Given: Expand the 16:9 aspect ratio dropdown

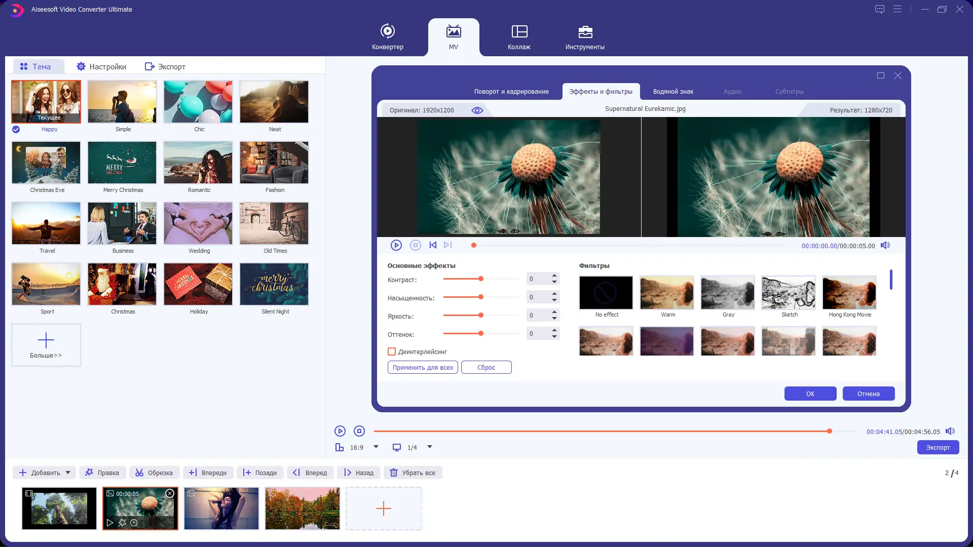Looking at the screenshot, I should coord(376,447).
